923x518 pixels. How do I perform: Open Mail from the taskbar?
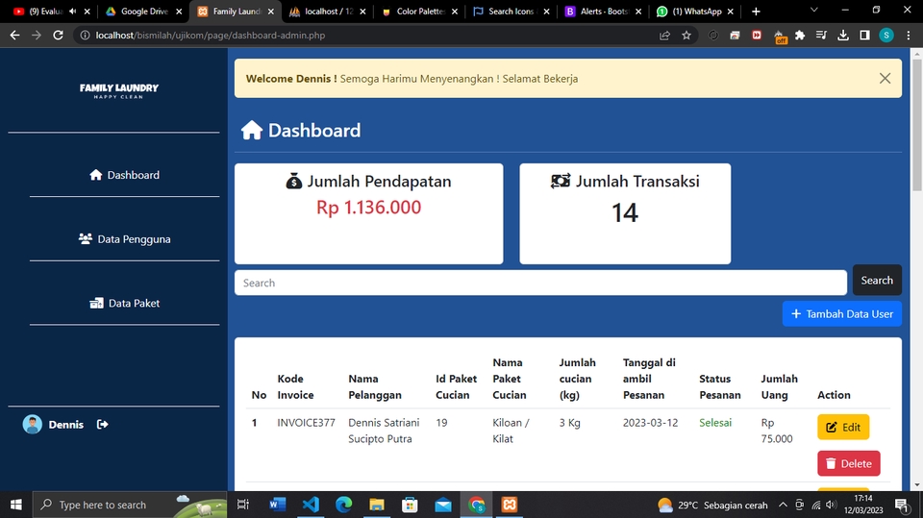(443, 505)
